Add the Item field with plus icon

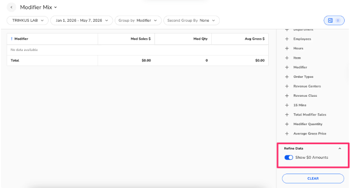[x=287, y=58]
